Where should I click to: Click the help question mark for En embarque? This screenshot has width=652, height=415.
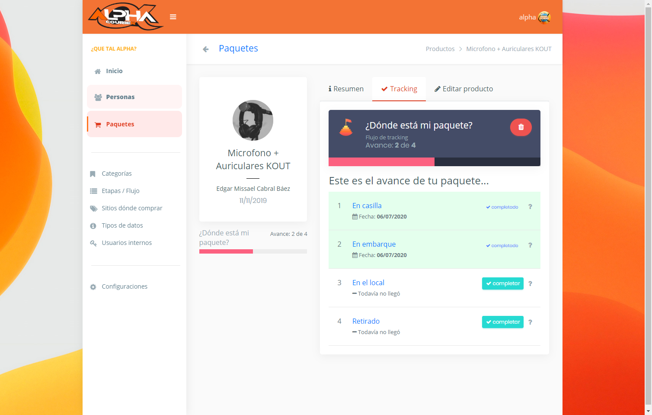530,245
